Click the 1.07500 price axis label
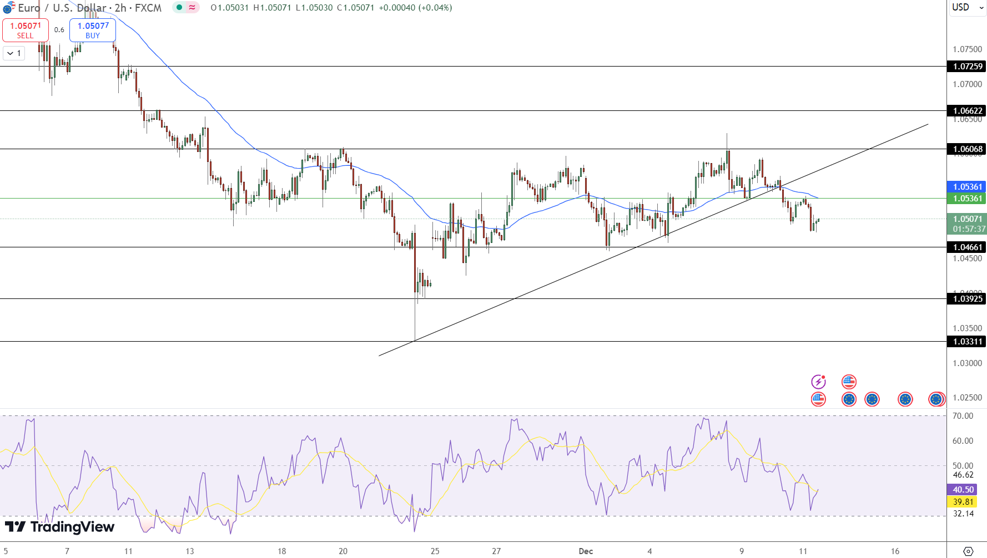Viewport: 987px width, 558px height. click(x=967, y=49)
